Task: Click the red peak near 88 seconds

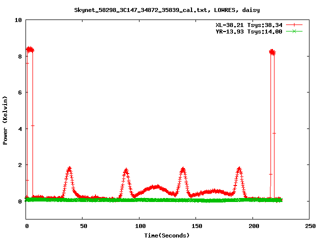Action: click(x=126, y=170)
